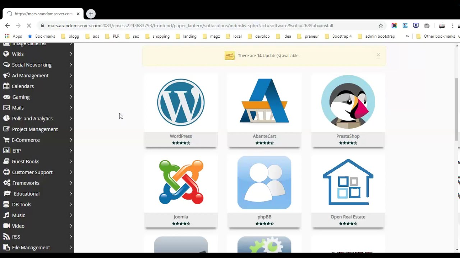Screen dimensions: 460x258
Task: Click the phpBB star rating
Action: (264, 224)
